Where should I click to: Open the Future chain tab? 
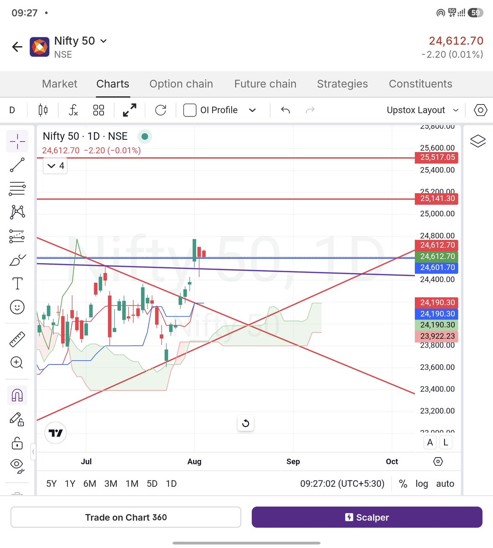(265, 84)
